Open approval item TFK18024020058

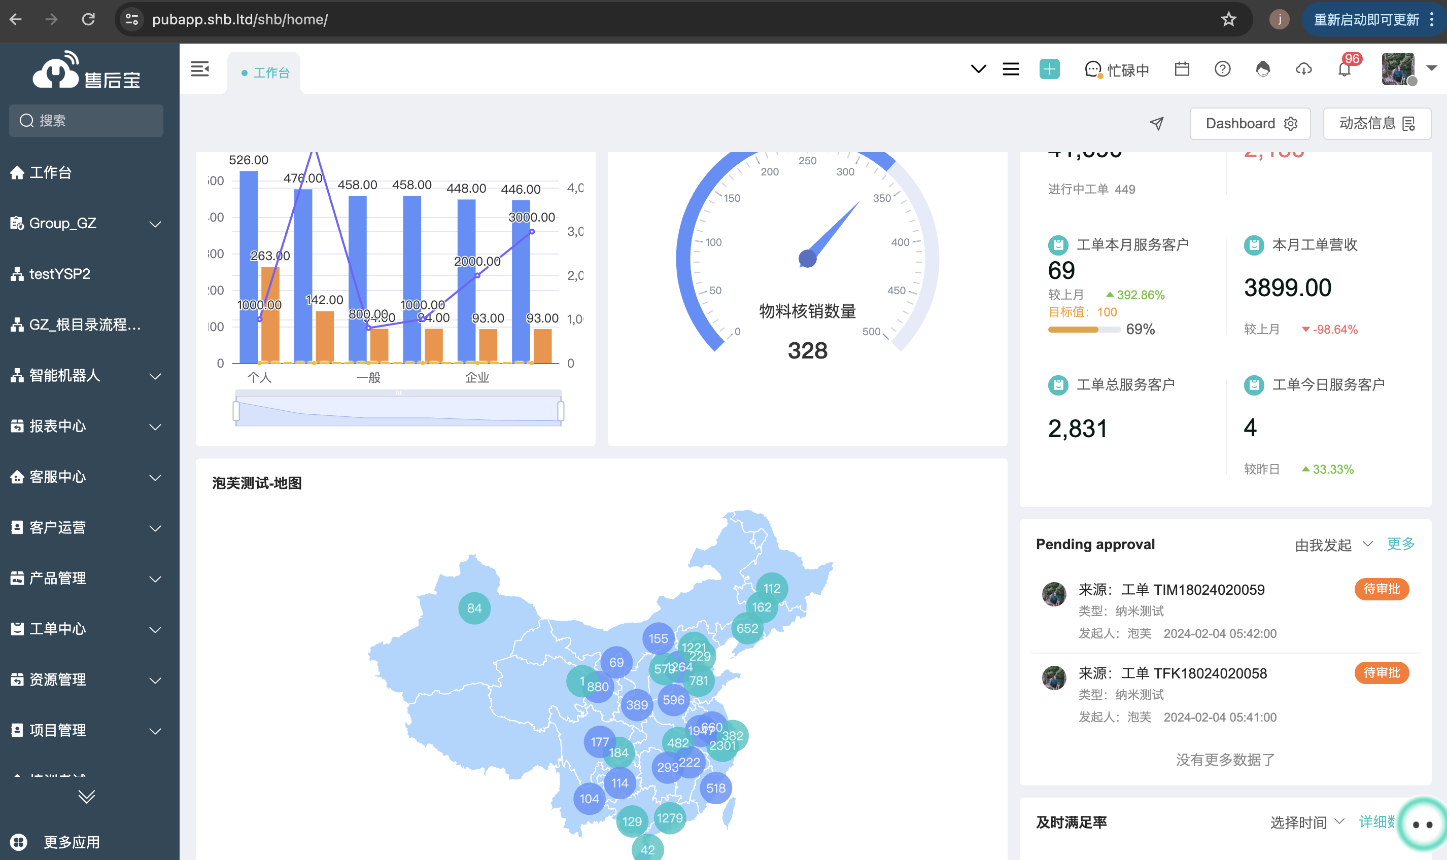(x=1225, y=695)
